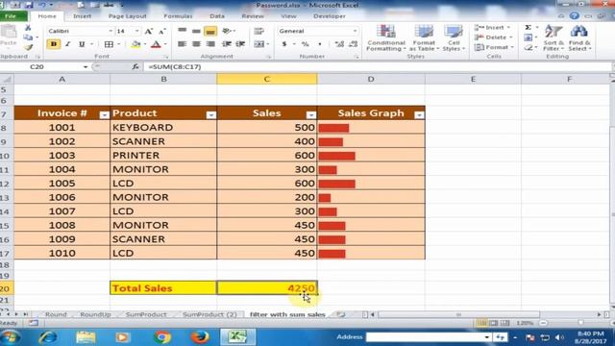Toggle Bold formatting
615x346 pixels.
[54, 44]
